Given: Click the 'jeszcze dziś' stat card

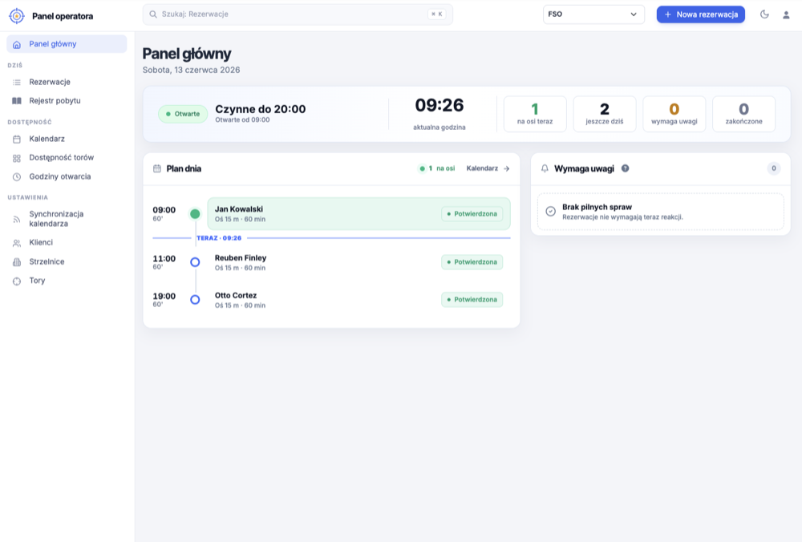Looking at the screenshot, I should (x=605, y=114).
